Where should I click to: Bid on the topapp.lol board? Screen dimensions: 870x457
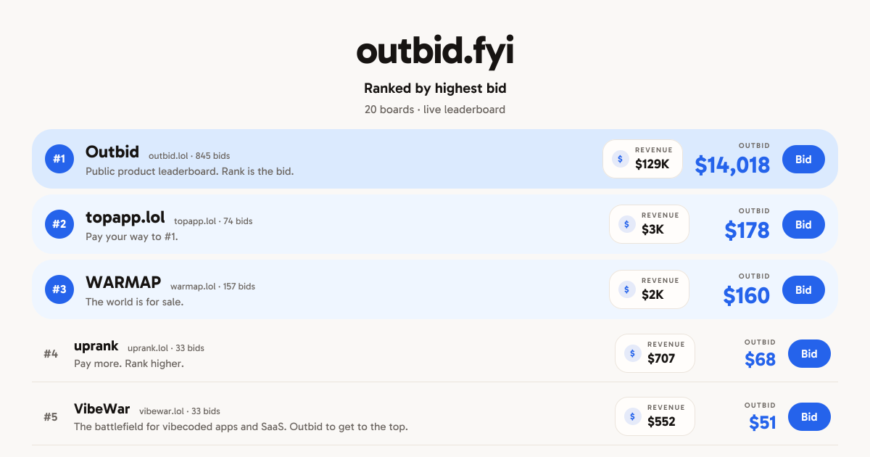tap(803, 224)
